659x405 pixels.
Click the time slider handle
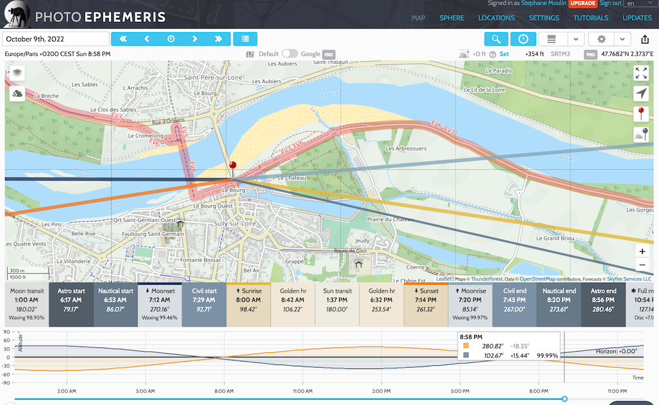click(x=564, y=399)
